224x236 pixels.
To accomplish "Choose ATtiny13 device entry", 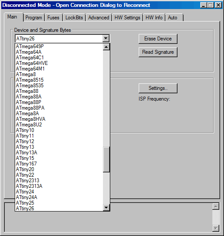I will point(59,147).
